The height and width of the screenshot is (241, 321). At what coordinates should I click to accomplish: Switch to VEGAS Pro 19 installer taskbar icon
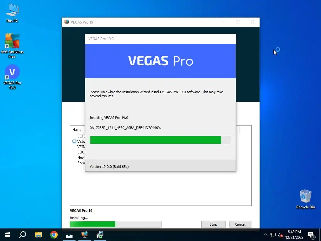(85, 235)
